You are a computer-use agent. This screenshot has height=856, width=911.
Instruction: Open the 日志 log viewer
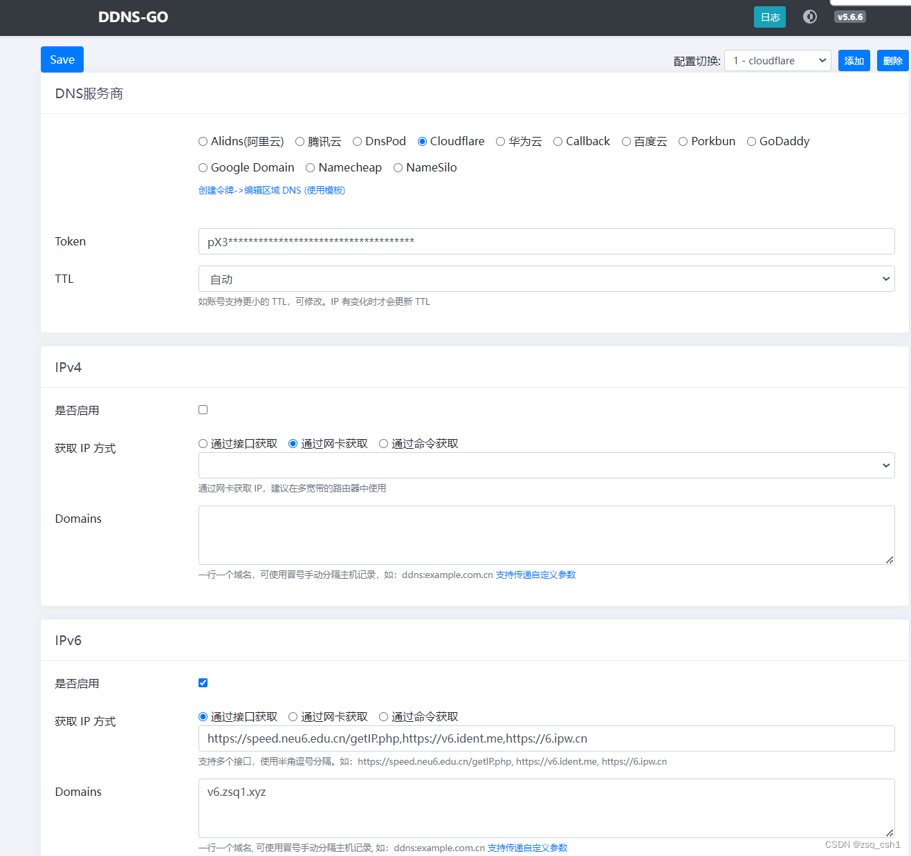(x=769, y=16)
